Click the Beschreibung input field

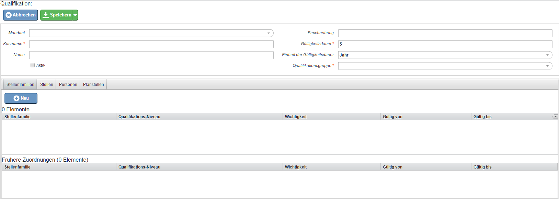(445, 33)
